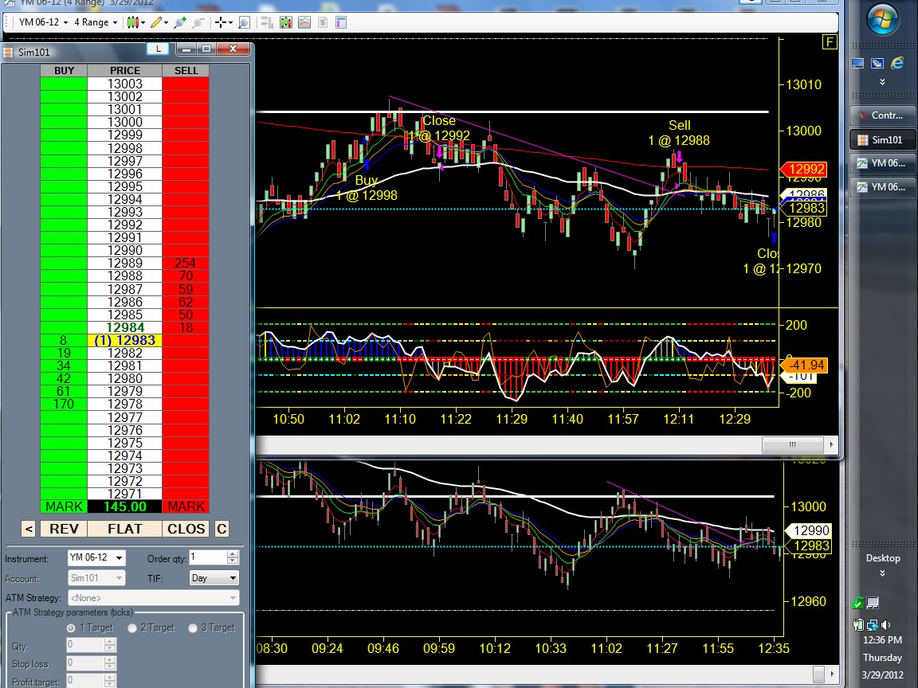Click sell cell at price 12989
This screenshot has width=918, height=688.
[x=186, y=264]
